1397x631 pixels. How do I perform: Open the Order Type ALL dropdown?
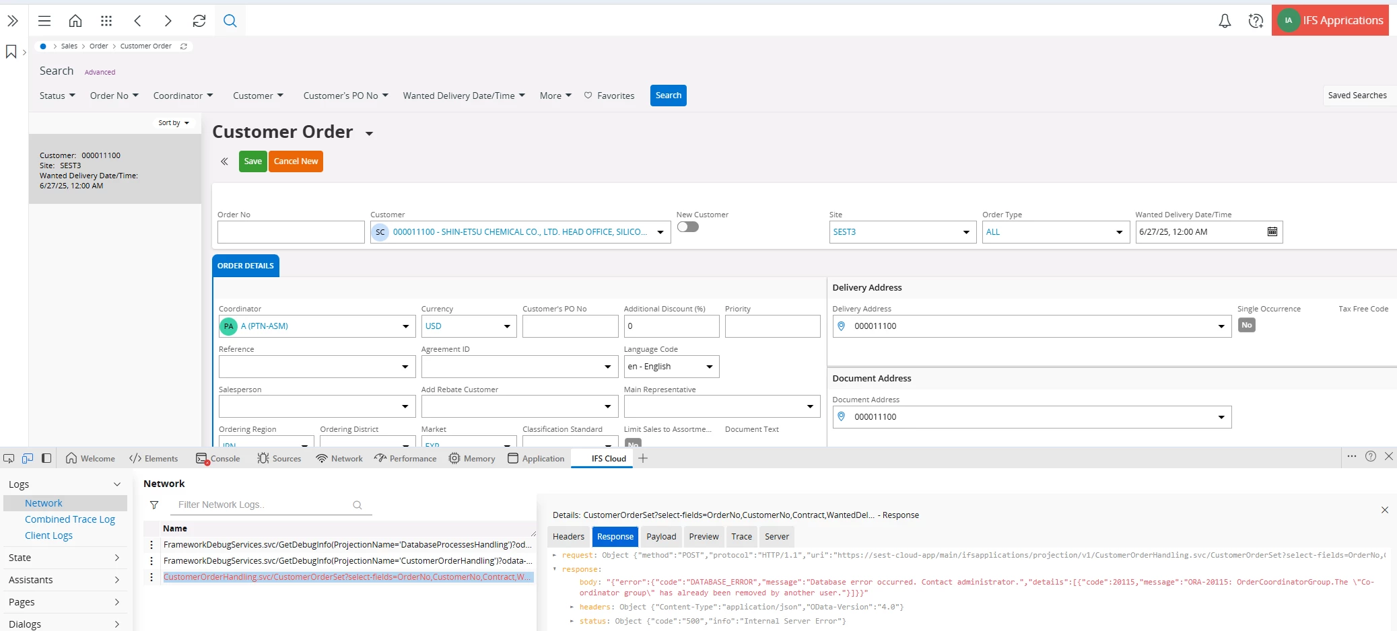pos(1119,232)
